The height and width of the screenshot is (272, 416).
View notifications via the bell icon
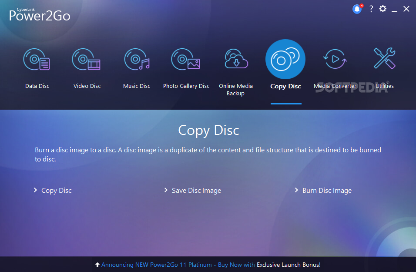357,9
